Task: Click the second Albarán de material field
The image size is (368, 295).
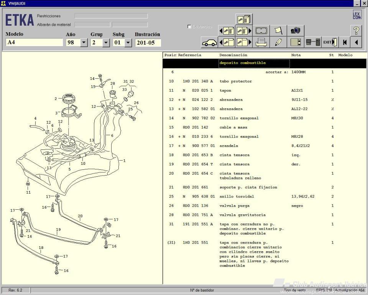Action: (130, 25)
